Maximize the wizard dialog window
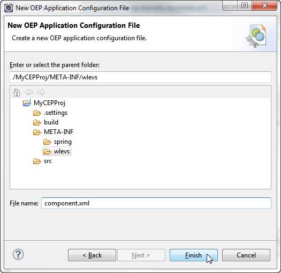281x273 pixels. tap(245, 6)
